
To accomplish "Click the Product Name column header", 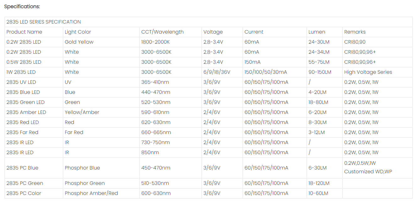I will click(24, 32).
